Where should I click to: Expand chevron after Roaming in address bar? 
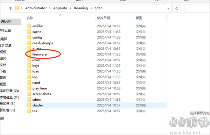click(x=91, y=8)
